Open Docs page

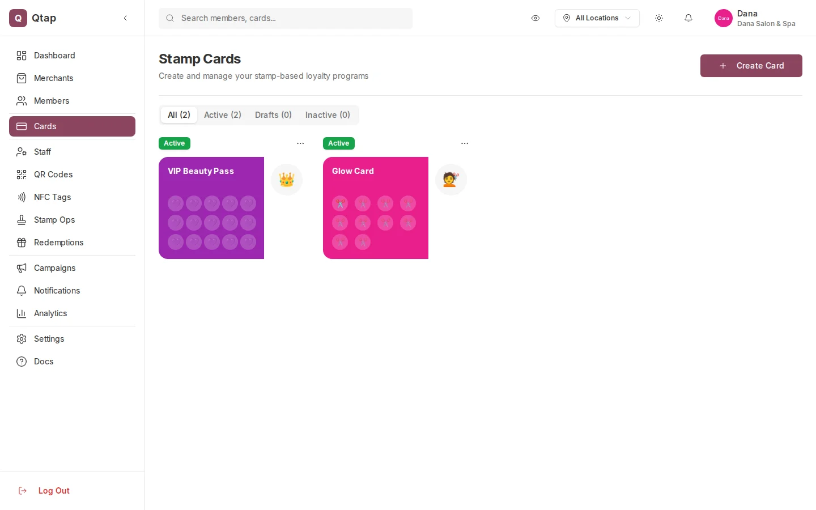(72, 362)
